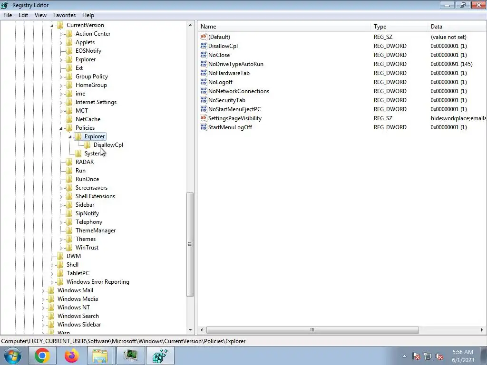
Task: Click the Registry Editor taskbar button
Action: (160, 355)
